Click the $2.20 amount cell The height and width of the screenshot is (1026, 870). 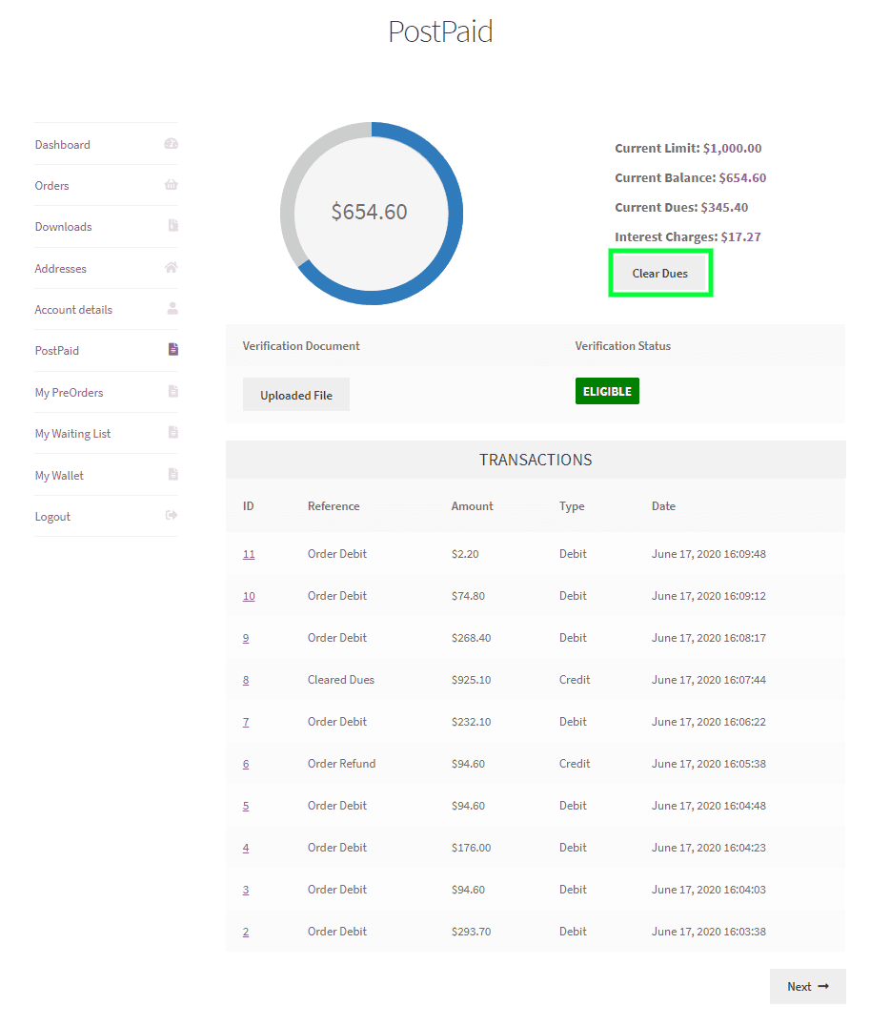(x=465, y=554)
